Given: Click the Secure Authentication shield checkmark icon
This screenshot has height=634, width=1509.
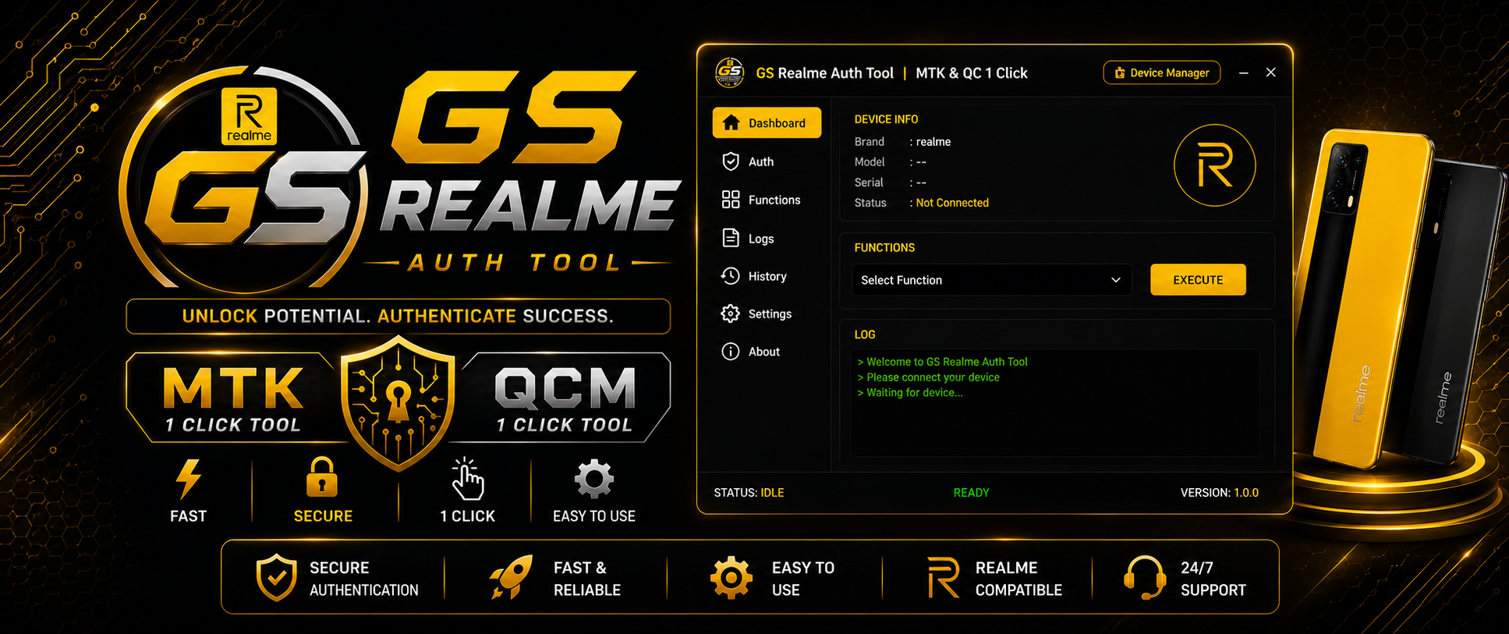Looking at the screenshot, I should coord(277,578).
